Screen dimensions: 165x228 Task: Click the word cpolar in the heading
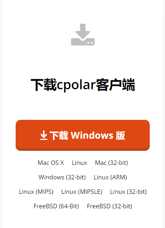[x=76, y=85]
